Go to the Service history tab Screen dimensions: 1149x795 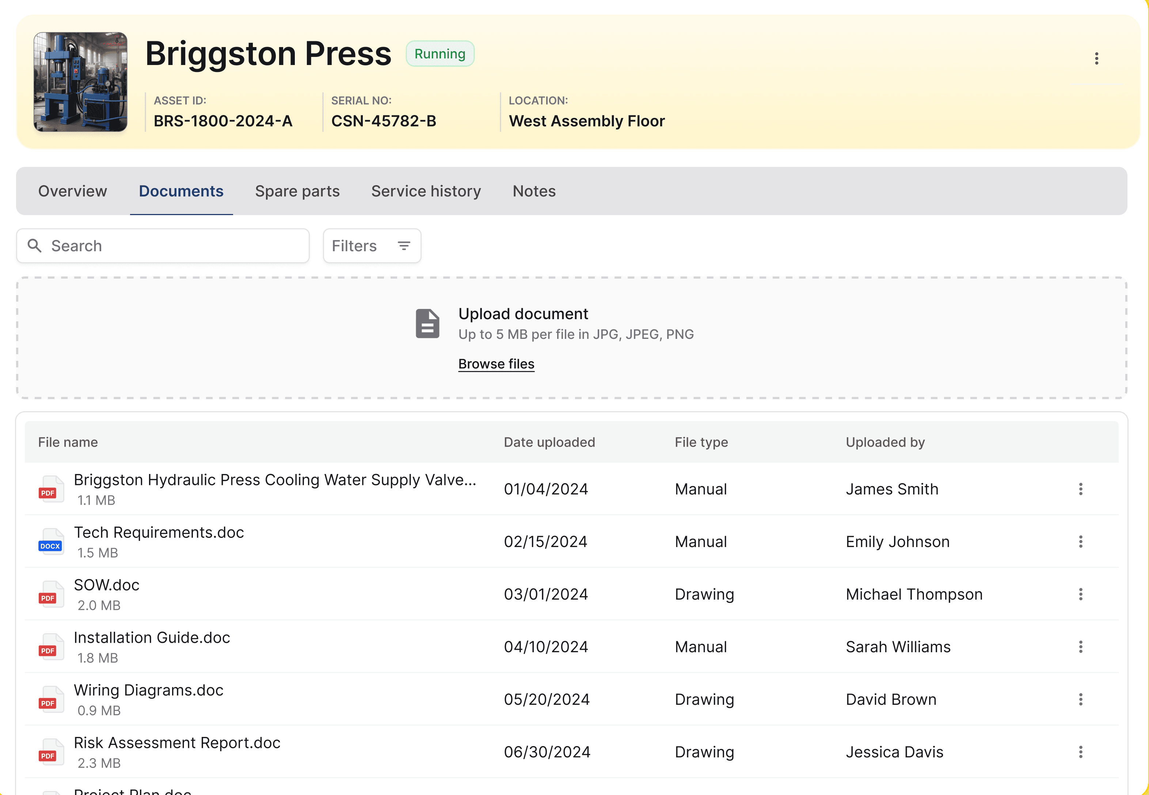(426, 191)
